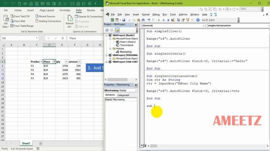Image resolution: width=270 pixels, height=151 pixels.
Task: Open the qty column filter dropdown
Action: (67, 62)
